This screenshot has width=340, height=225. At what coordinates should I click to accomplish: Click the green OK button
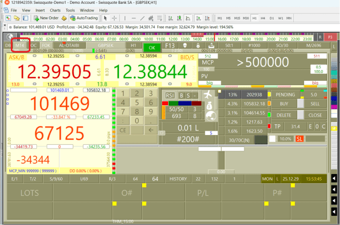tap(152, 48)
